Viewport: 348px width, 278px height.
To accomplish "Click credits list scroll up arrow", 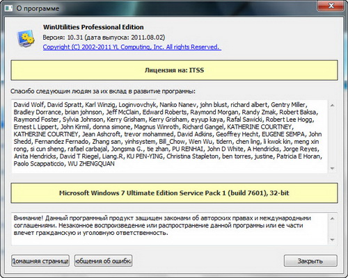I will (332, 106).
